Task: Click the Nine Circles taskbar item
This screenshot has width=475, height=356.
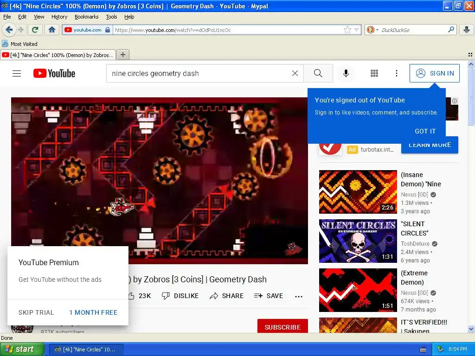Action: click(x=86, y=350)
